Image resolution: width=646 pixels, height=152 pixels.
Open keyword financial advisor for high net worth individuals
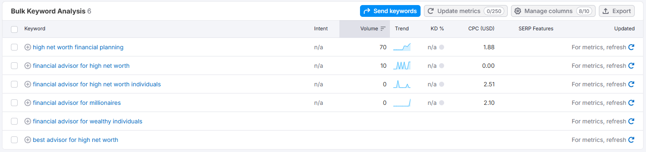click(x=97, y=84)
